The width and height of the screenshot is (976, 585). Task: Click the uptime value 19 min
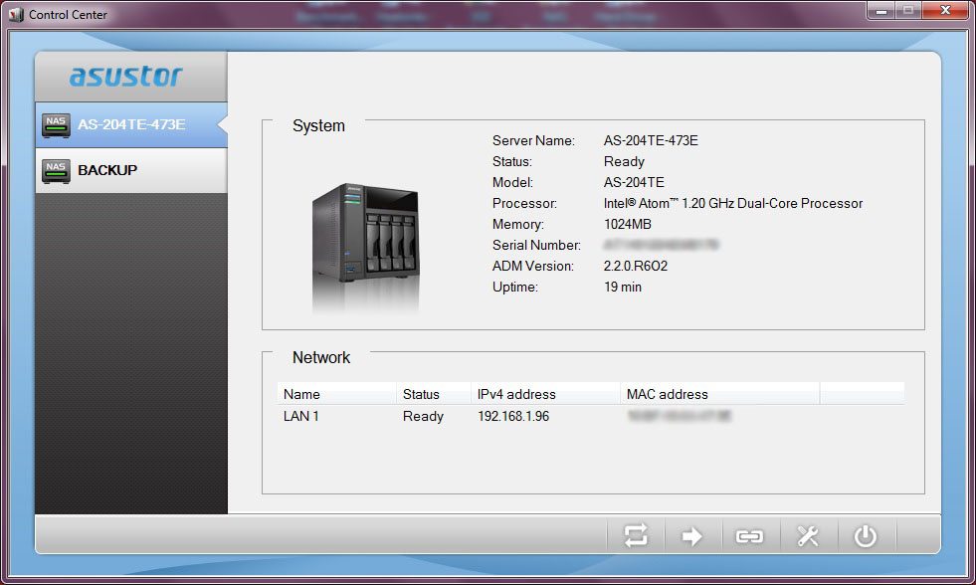coord(623,287)
